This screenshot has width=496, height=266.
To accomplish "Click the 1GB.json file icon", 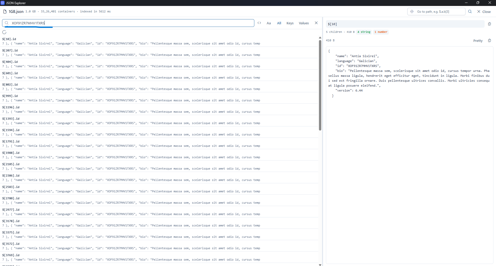I will tap(5, 12).
